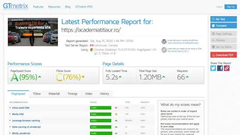Click the academiatitiaur.ro URL text
This screenshot has height=135, width=240.
coord(91,30)
